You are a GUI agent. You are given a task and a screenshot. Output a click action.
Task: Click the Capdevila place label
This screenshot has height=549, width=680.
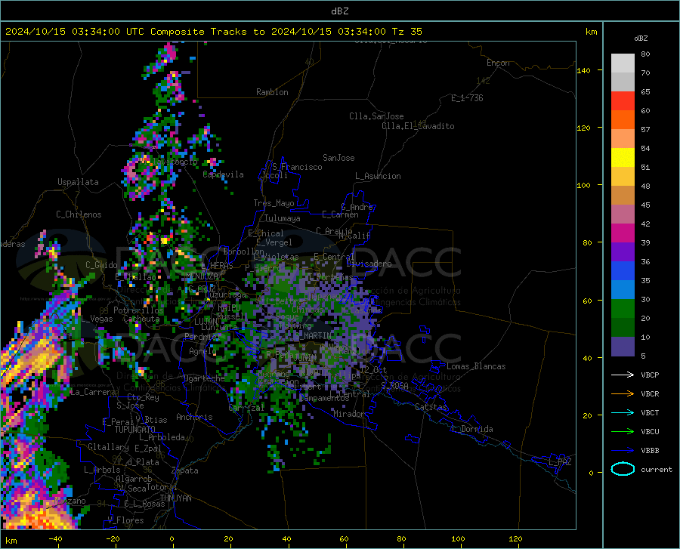click(223, 174)
